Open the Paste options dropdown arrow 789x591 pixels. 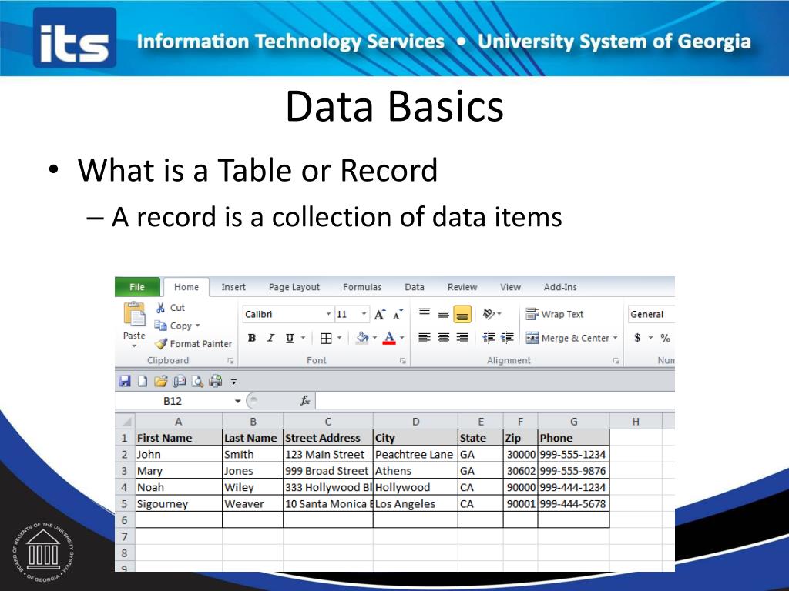click(x=134, y=346)
